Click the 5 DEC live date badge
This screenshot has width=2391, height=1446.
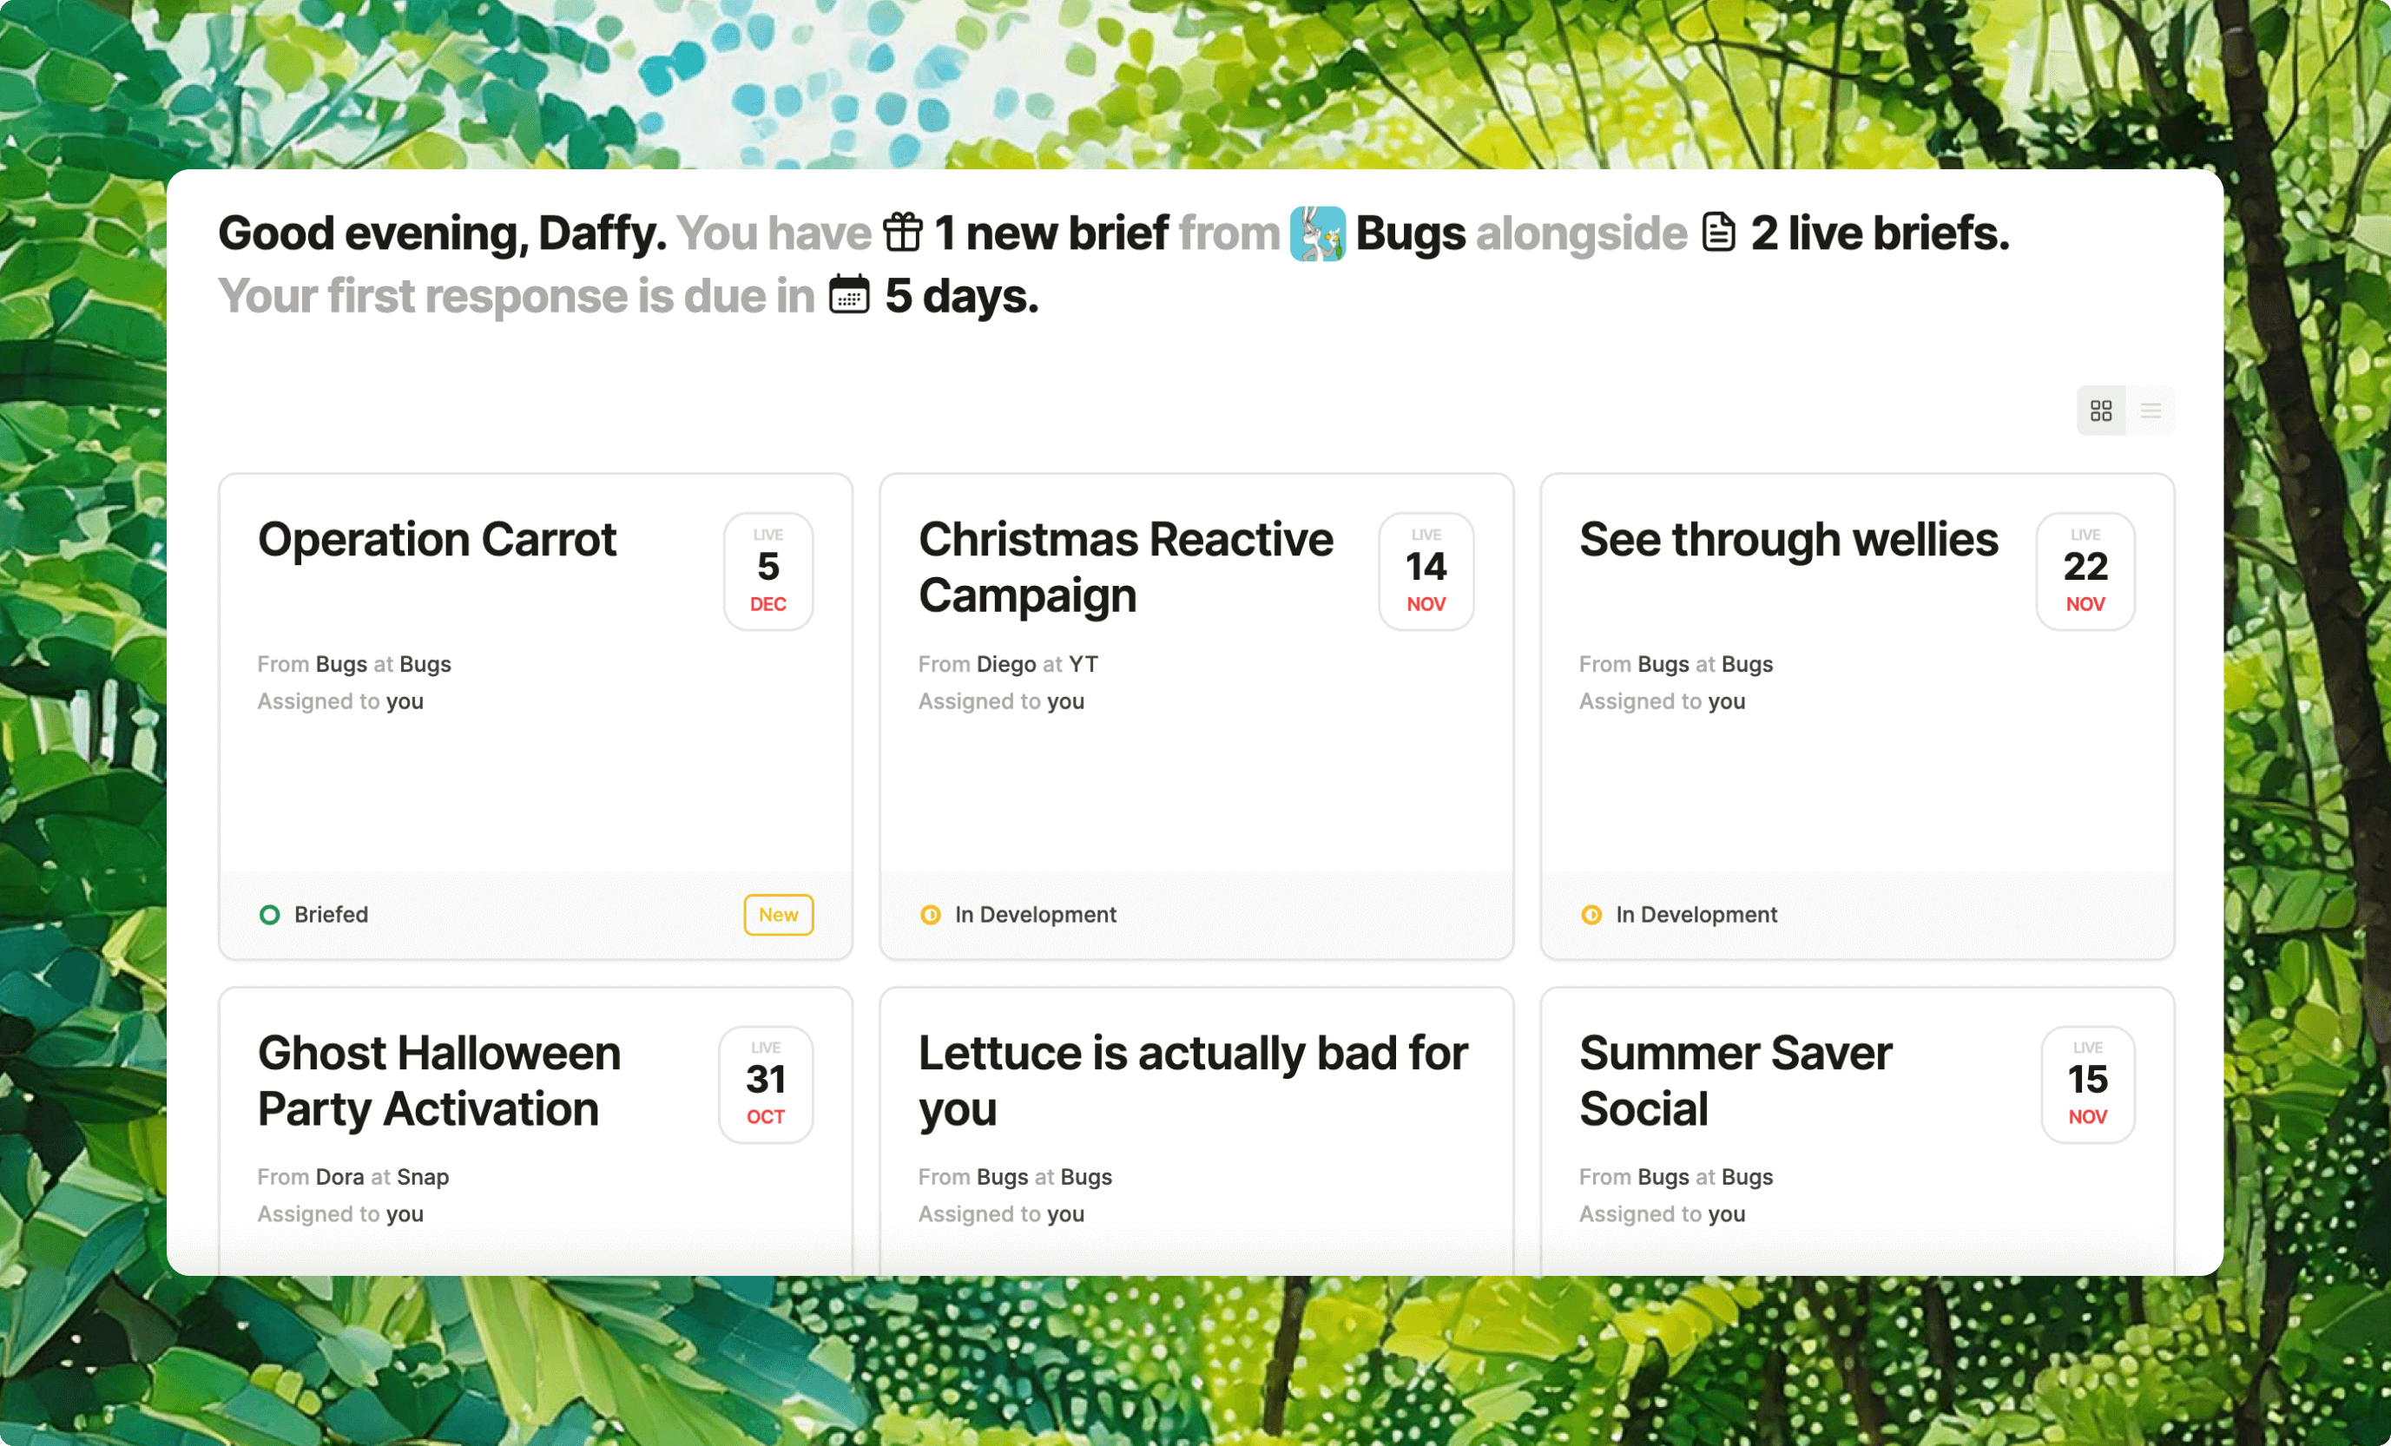click(767, 571)
